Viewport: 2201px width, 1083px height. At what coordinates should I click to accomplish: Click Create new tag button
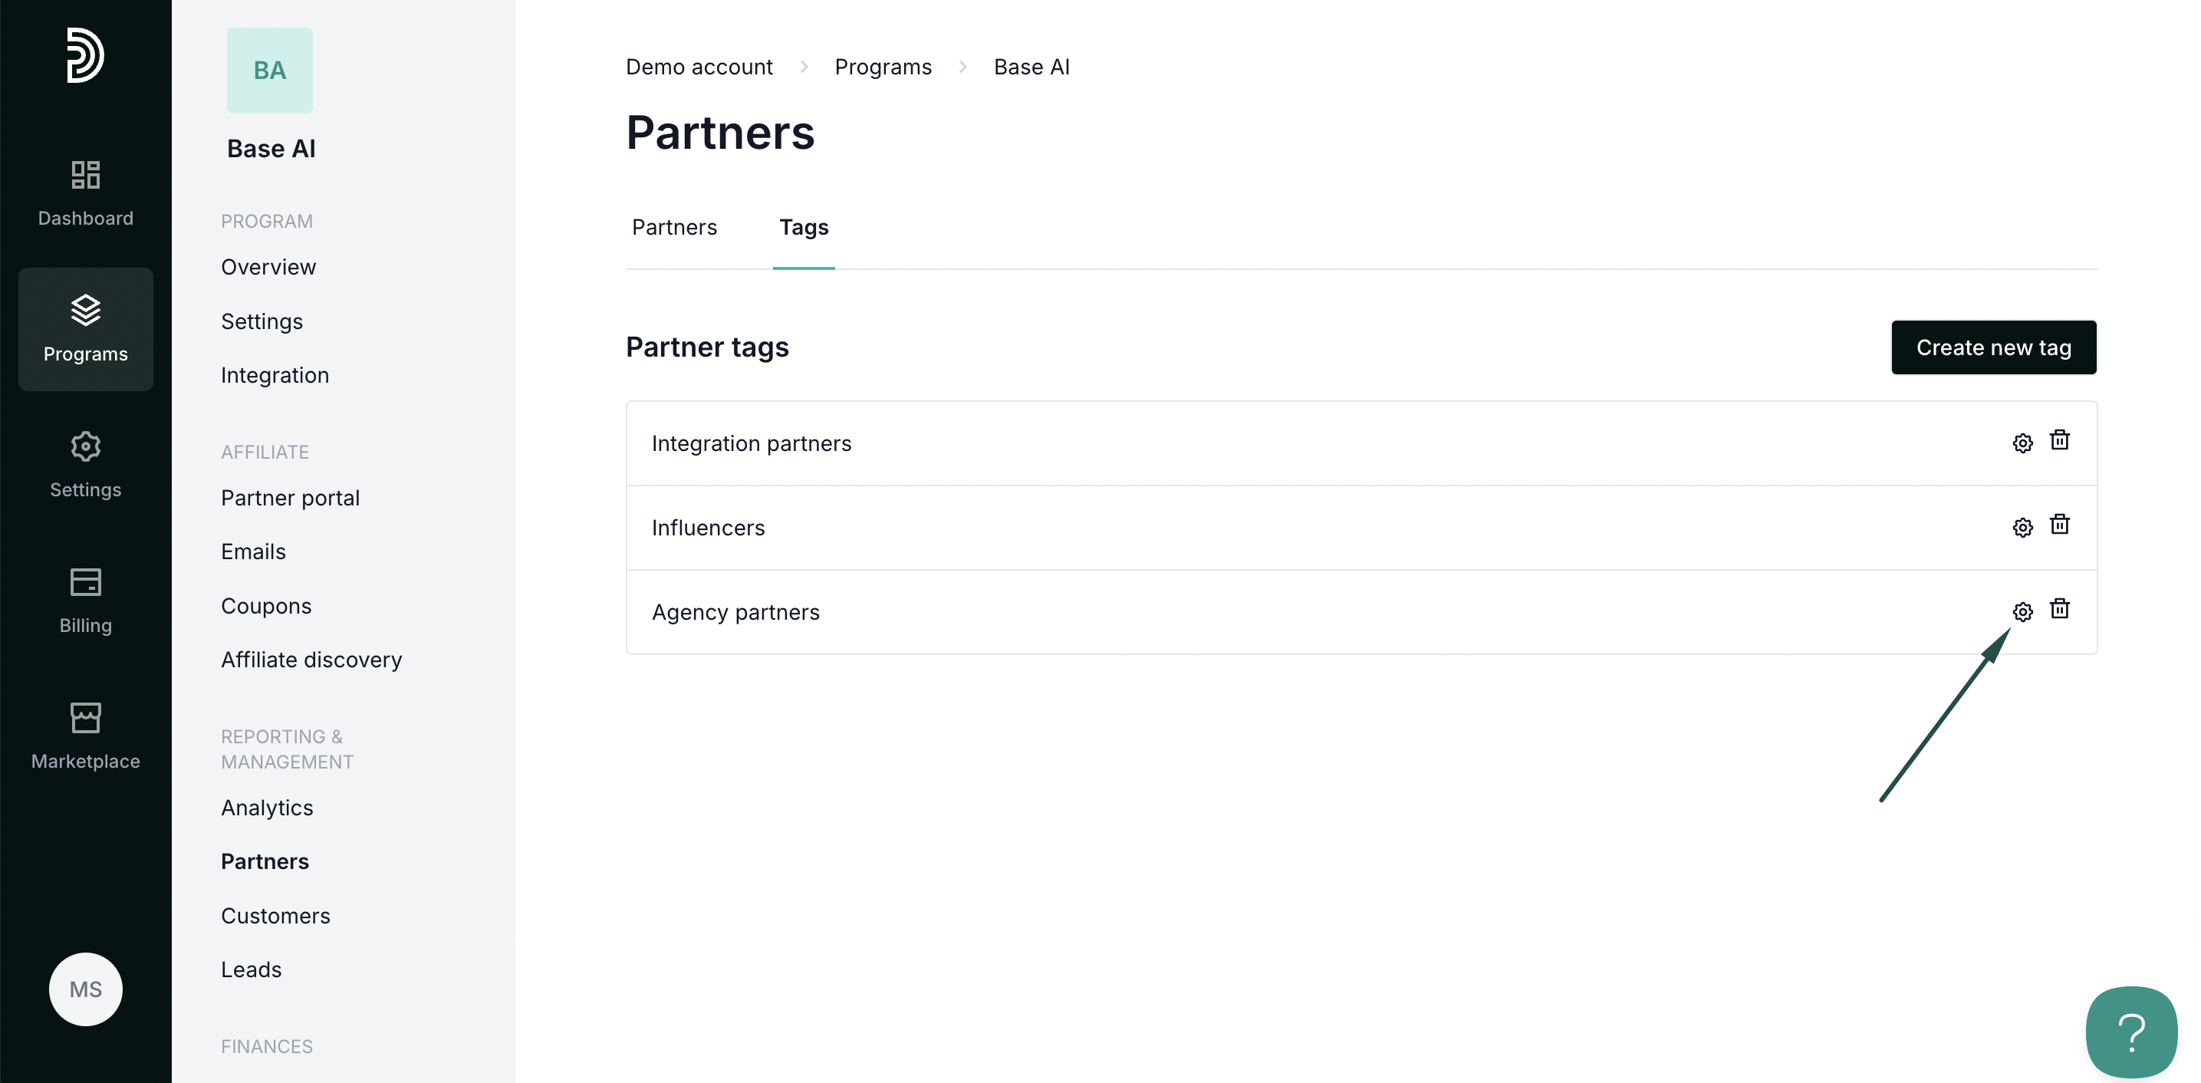(1993, 348)
